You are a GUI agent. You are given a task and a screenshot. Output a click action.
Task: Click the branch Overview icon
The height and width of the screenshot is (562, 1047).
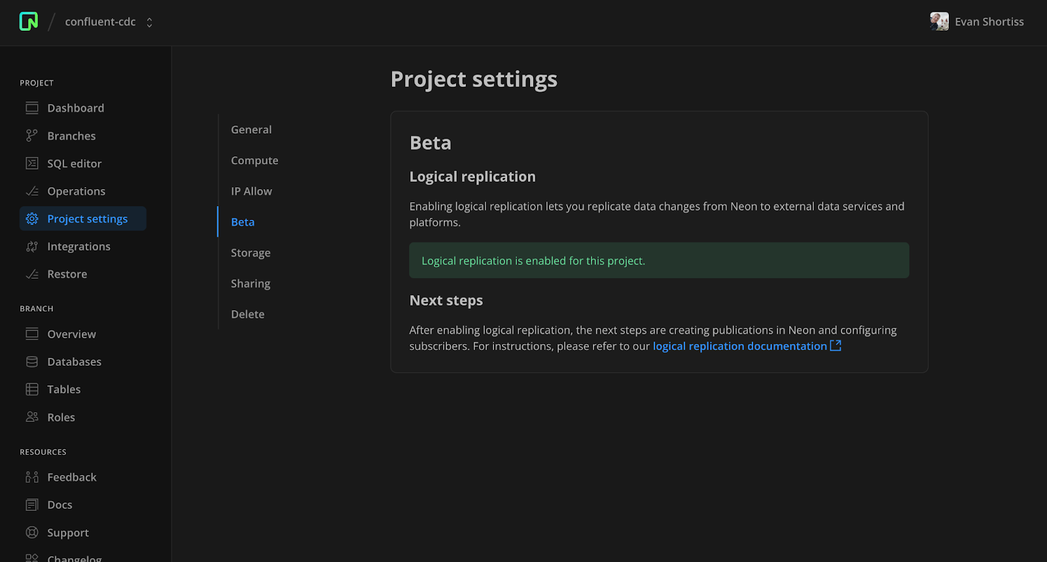32,334
